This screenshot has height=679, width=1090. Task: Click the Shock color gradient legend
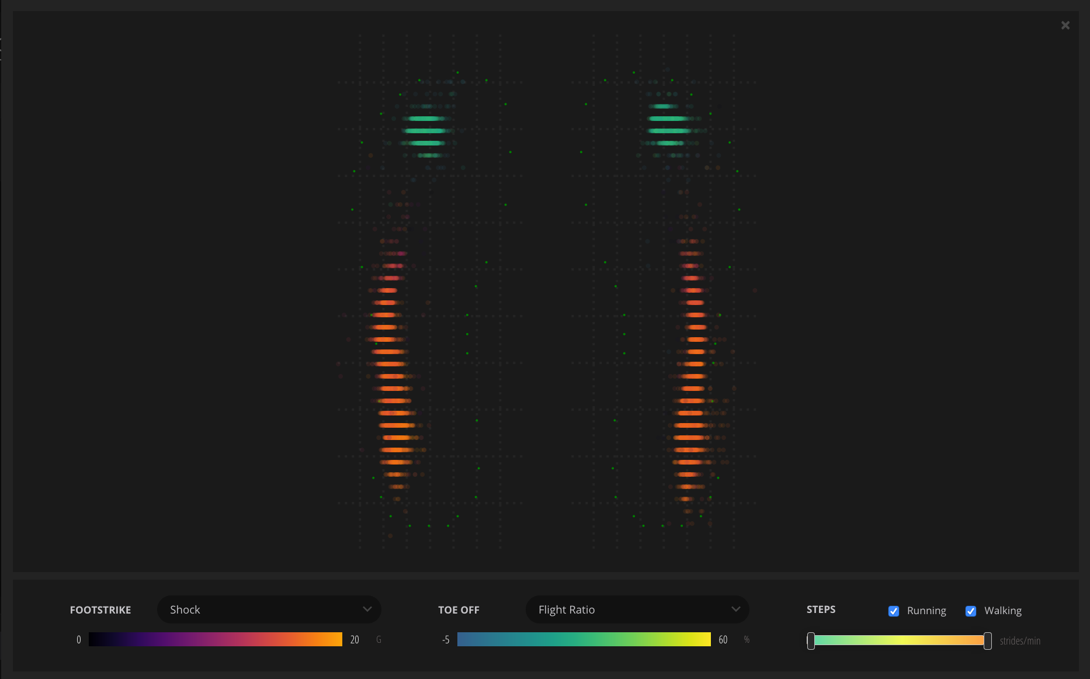pos(215,639)
